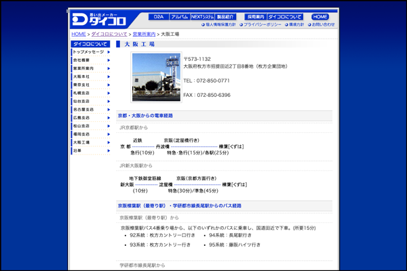Click the arrow icon next to 大阪本社
This screenshot has height=271, width=407.
coord(109,77)
